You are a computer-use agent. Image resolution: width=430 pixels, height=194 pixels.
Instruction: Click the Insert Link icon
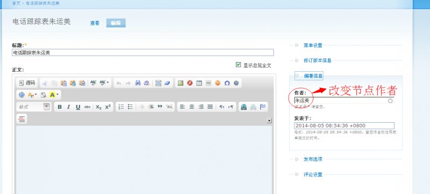click(x=244, y=107)
